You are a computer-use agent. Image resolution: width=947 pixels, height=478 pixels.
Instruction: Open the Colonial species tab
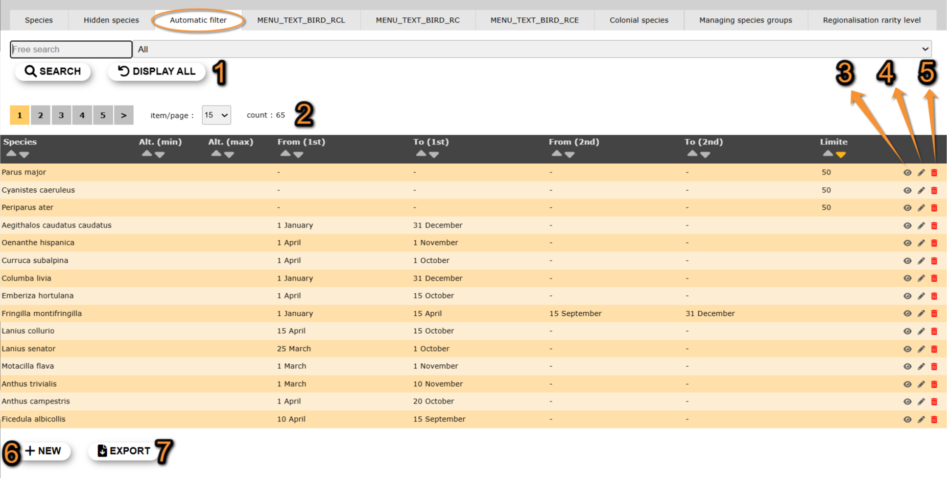coord(638,20)
